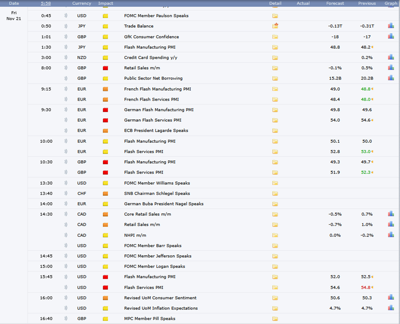Open detail folder for GBP Retail Sales m/m
Image resolution: width=400 pixels, height=324 pixels.
point(275,68)
